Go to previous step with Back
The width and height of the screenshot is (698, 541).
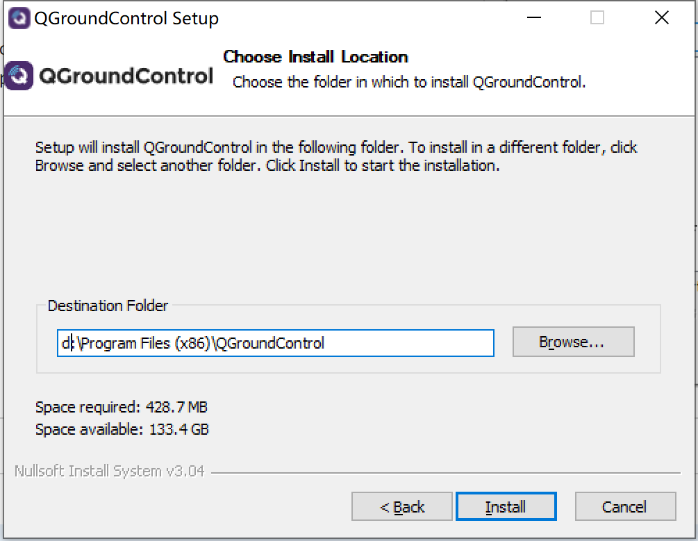pyautogui.click(x=402, y=507)
